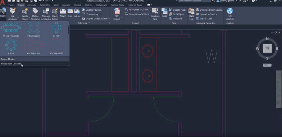Select the 4-top square block
The height and width of the screenshot is (137, 282).
coord(34,29)
